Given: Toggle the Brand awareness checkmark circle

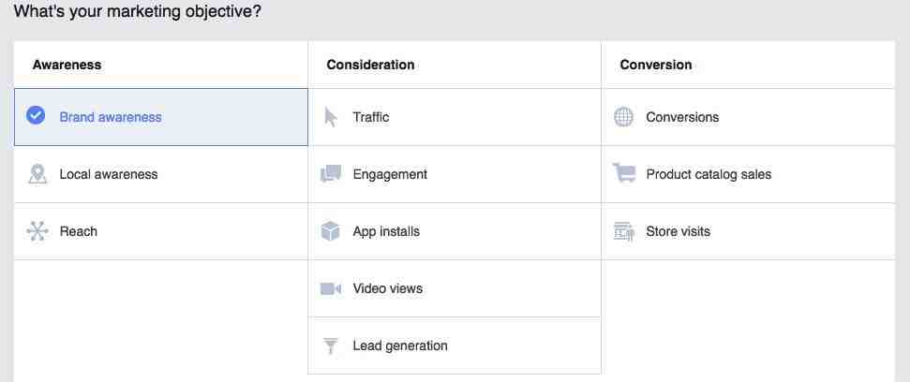Looking at the screenshot, I should (x=36, y=115).
